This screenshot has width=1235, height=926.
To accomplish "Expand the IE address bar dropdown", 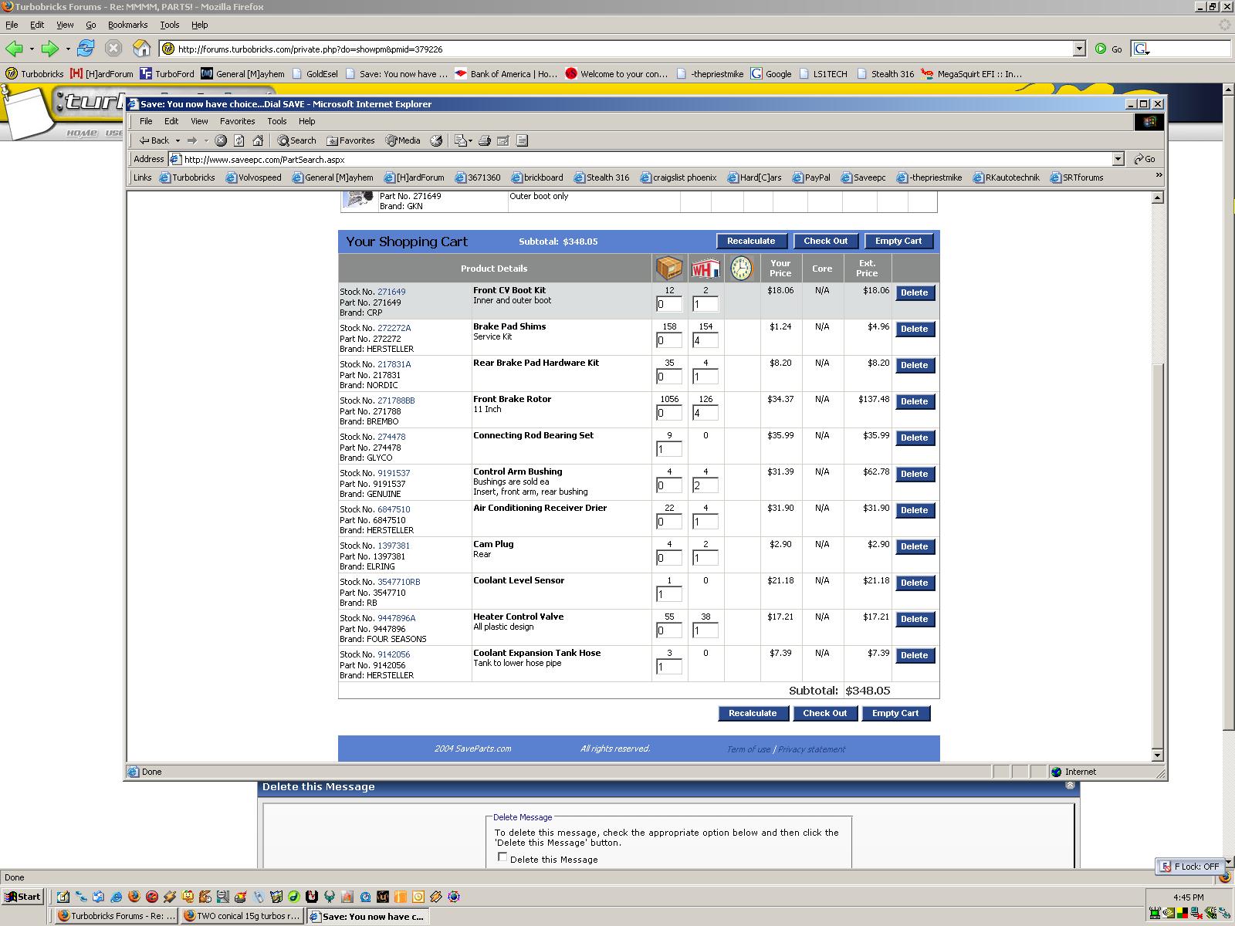I will [x=1118, y=159].
